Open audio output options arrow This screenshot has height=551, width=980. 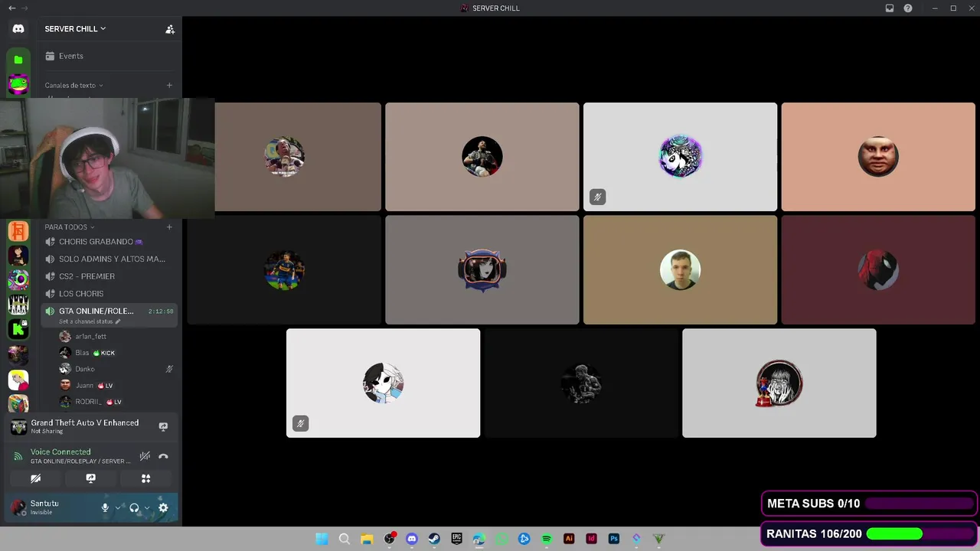pyautogui.click(x=147, y=507)
